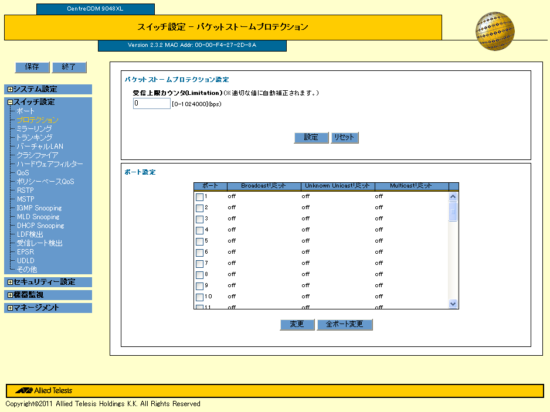Viewport: 550px width, 412px height.
Task: Open the ポート menu item
Action: coord(25,111)
